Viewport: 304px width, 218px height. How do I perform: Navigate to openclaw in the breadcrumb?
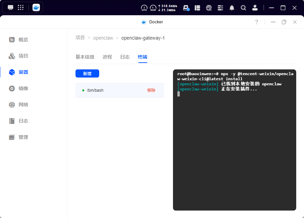pos(103,38)
